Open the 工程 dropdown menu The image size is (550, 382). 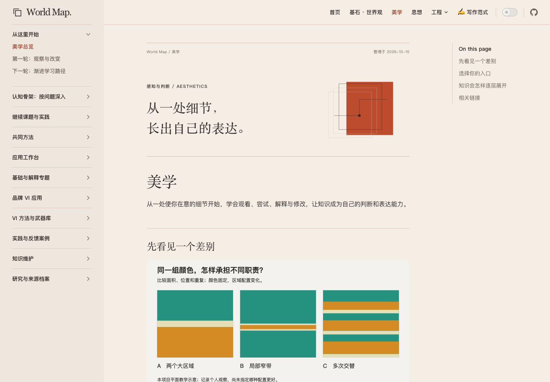(x=440, y=12)
